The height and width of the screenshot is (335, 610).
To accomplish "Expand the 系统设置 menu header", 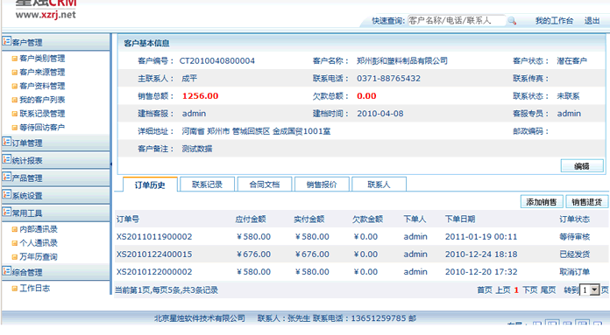I will (55, 195).
